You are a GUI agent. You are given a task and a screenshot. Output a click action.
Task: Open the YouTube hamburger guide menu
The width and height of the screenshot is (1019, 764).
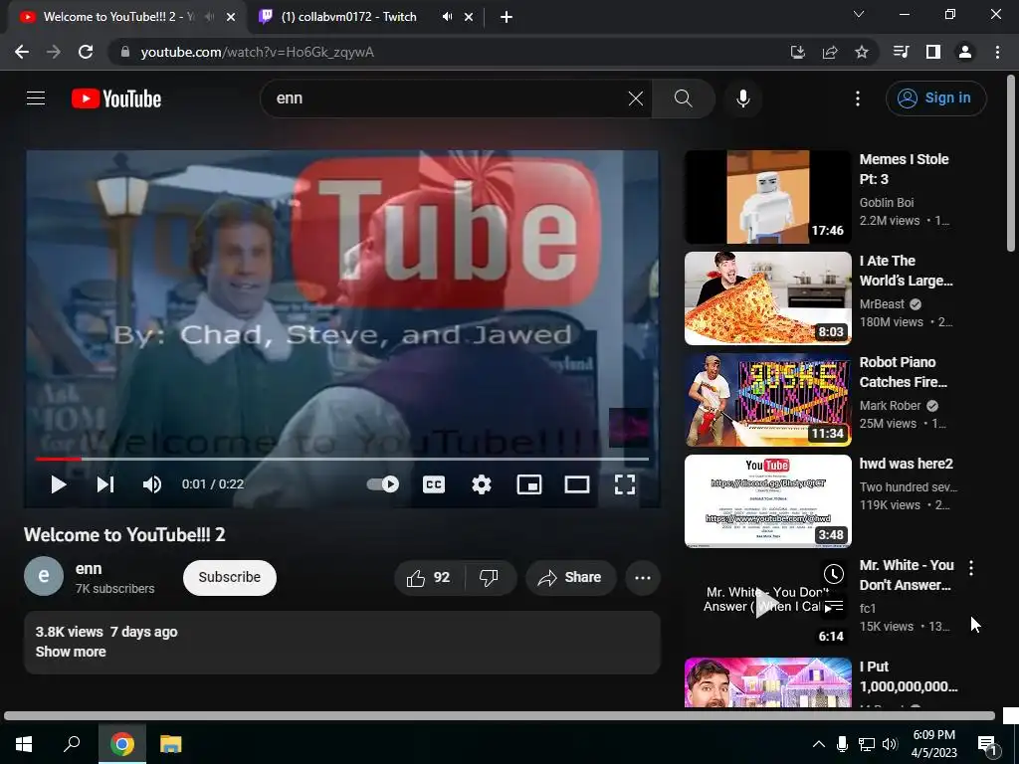click(x=36, y=98)
